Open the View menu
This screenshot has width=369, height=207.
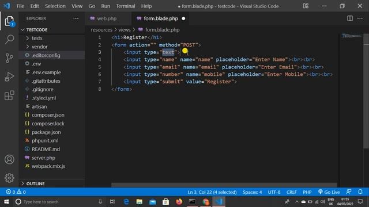77,6
